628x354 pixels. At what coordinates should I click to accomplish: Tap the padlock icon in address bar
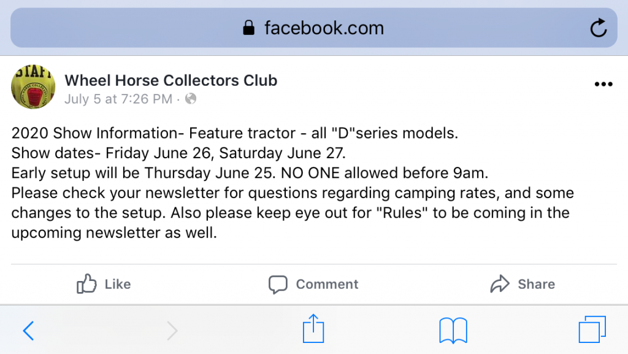[248, 28]
